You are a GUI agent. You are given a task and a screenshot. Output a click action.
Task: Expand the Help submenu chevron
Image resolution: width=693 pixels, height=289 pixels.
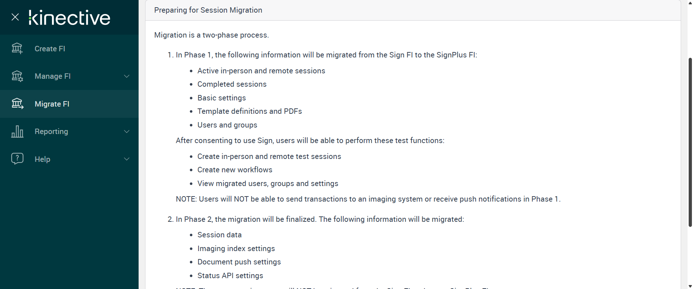(x=127, y=159)
